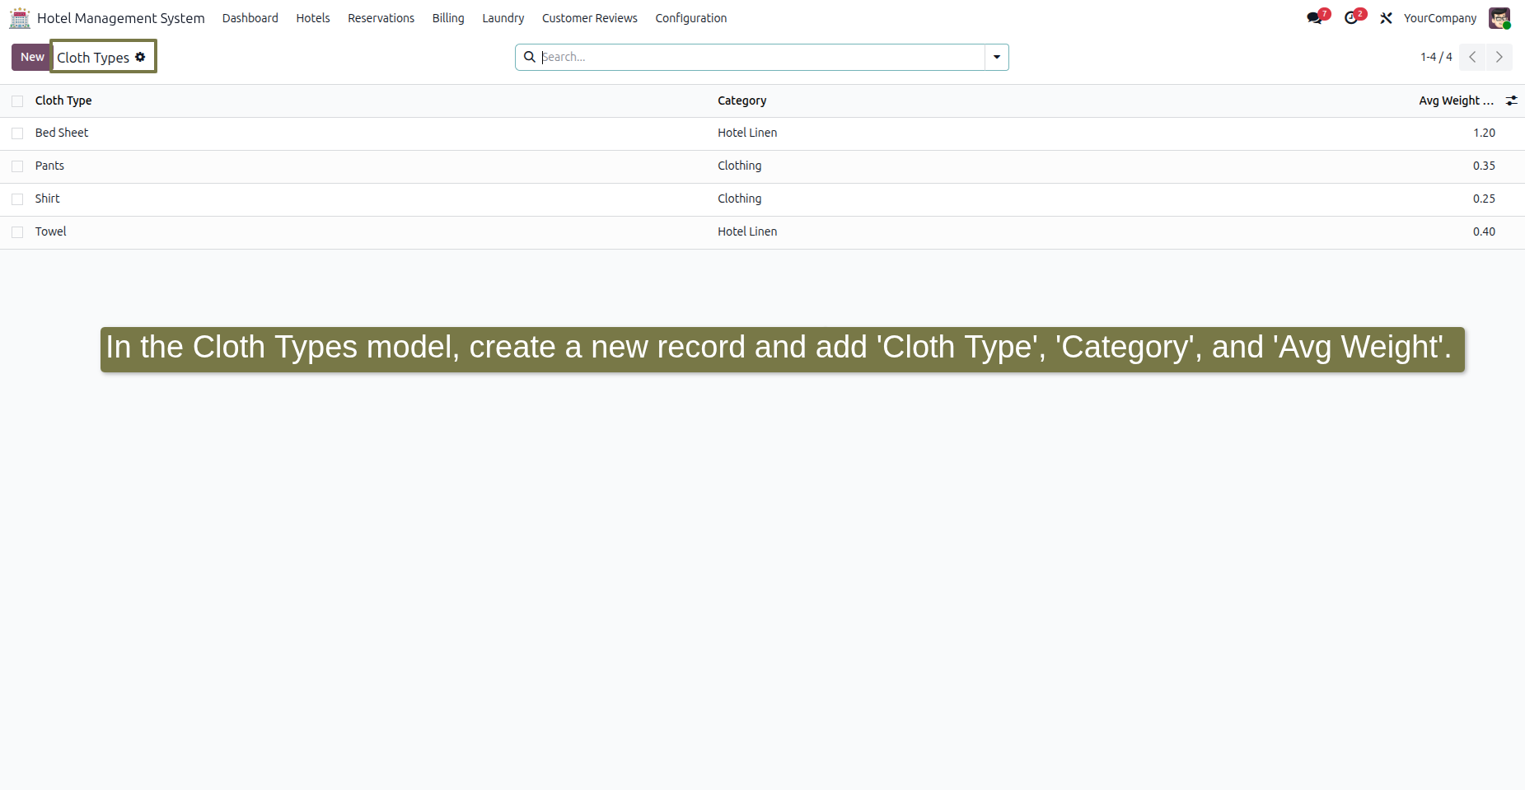Open the Towel record
This screenshot has width=1525, height=790.
point(51,231)
